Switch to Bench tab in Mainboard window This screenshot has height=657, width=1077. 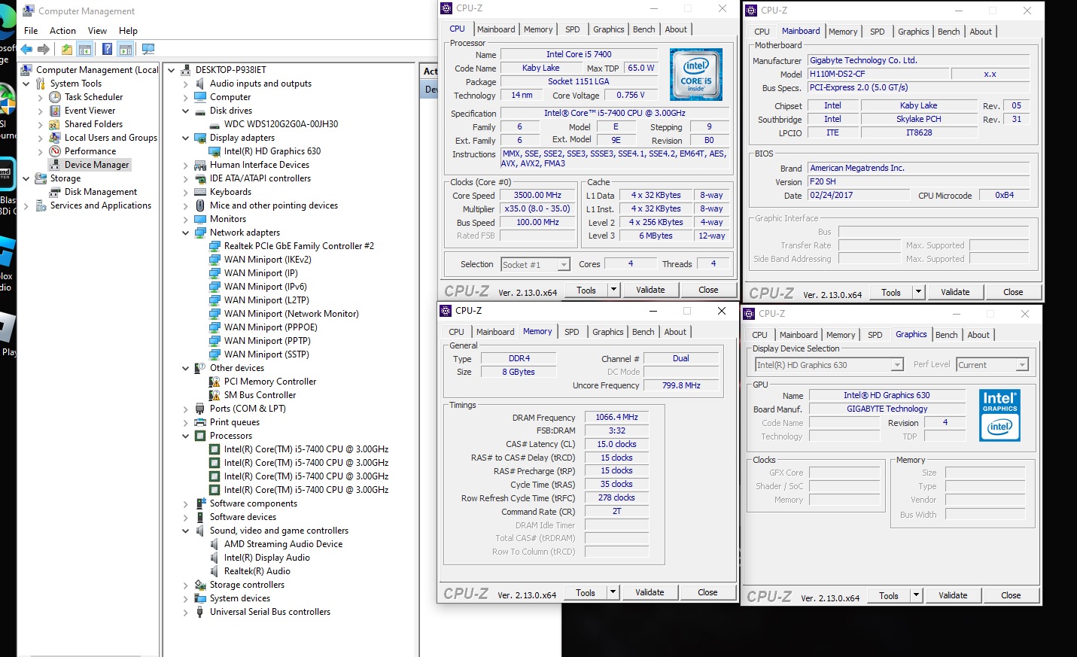[x=948, y=32]
